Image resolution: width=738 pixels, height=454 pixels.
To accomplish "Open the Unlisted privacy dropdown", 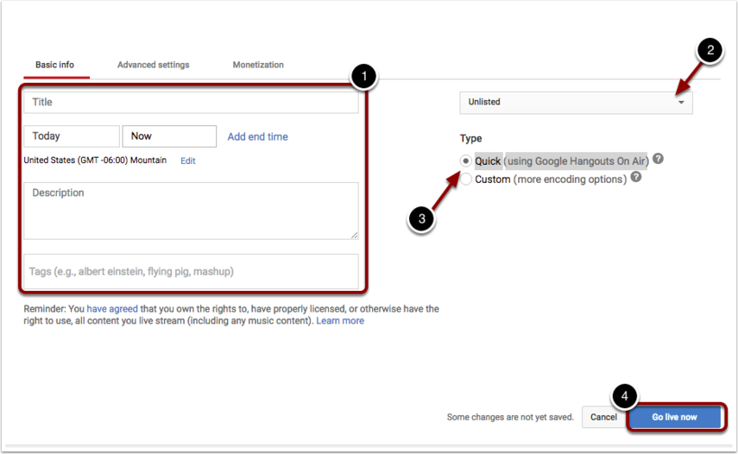I will (x=576, y=102).
